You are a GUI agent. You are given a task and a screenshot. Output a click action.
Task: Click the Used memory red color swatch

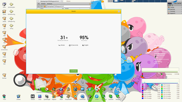142,74
